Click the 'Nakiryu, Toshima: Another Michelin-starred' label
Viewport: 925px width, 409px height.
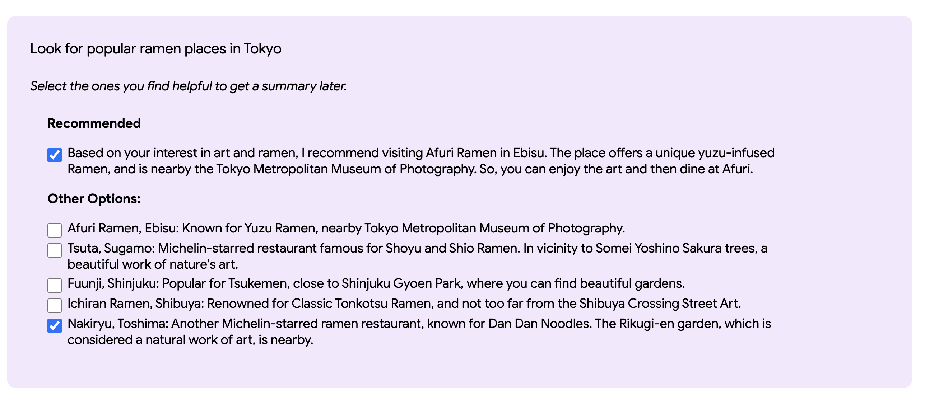point(419,324)
